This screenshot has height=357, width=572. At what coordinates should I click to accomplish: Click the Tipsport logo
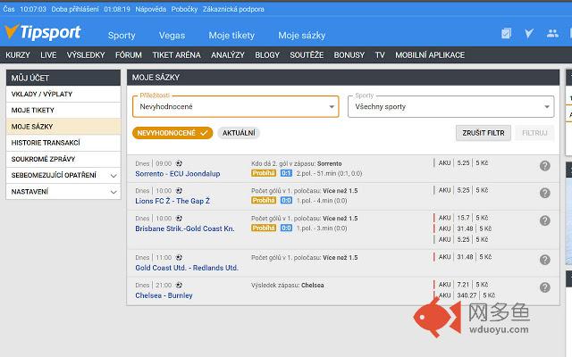tap(42, 32)
